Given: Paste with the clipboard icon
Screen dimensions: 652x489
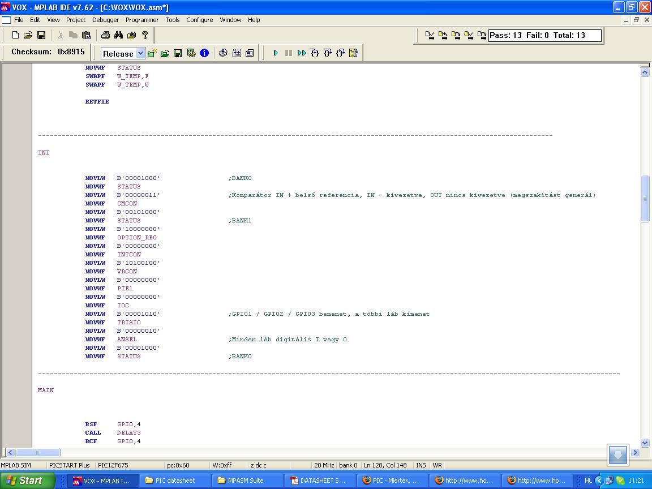Looking at the screenshot, I should [86, 35].
